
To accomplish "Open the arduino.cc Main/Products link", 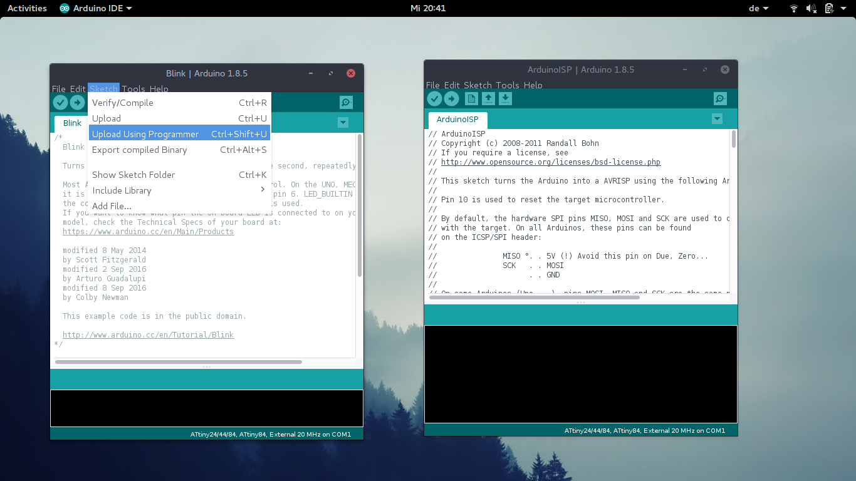I will [x=148, y=232].
